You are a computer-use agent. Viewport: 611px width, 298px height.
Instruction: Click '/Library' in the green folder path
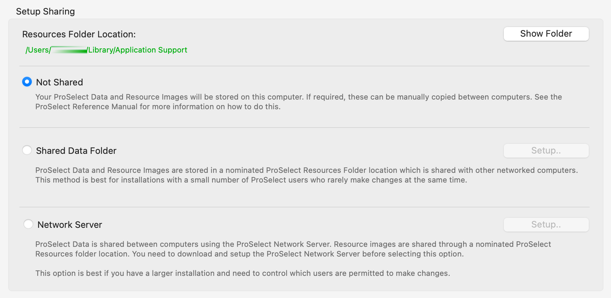coord(100,50)
